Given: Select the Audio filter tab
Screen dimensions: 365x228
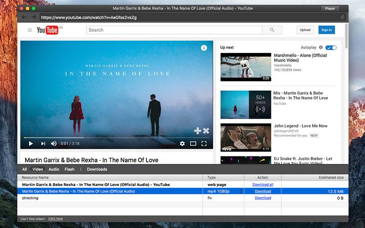Looking at the screenshot, I should coord(54,169).
